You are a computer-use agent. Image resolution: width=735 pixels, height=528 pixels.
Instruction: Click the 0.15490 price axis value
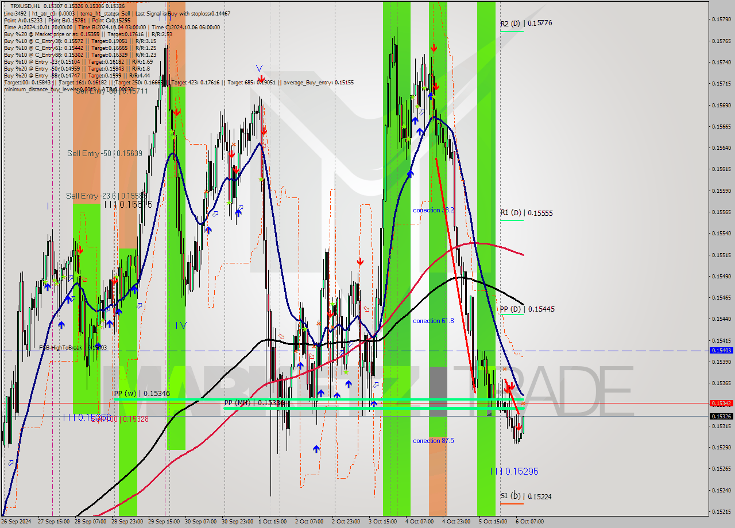point(721,276)
